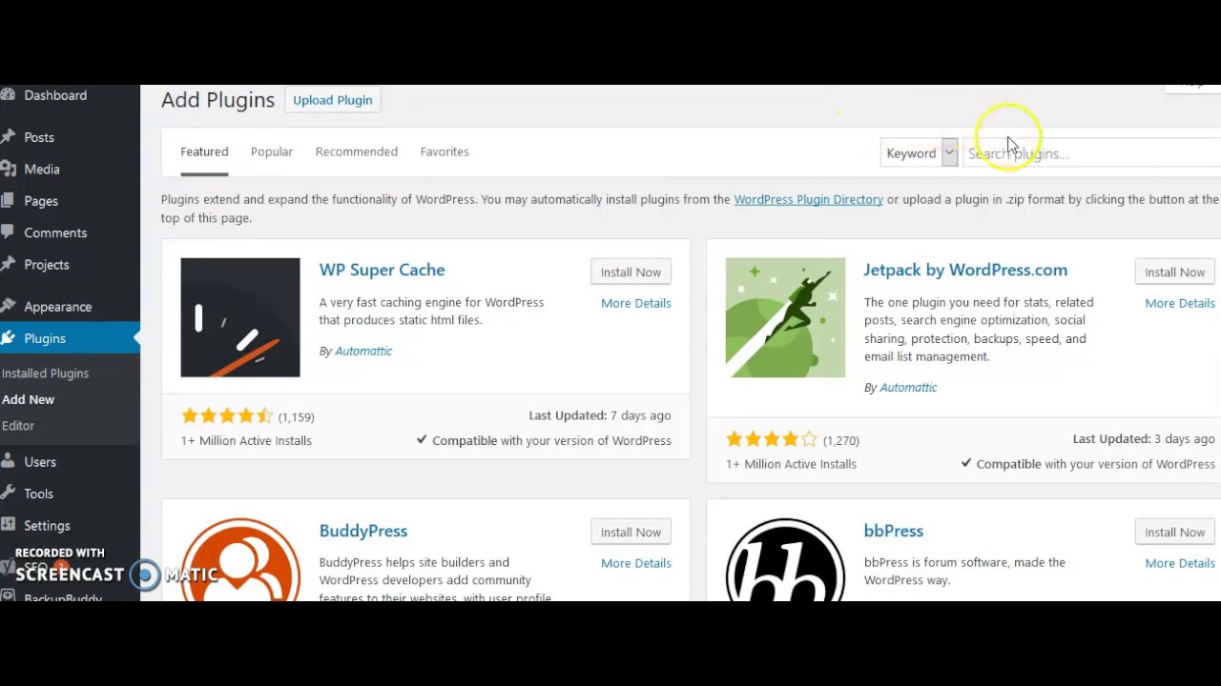View More Details for WP Super Cache

pos(636,303)
